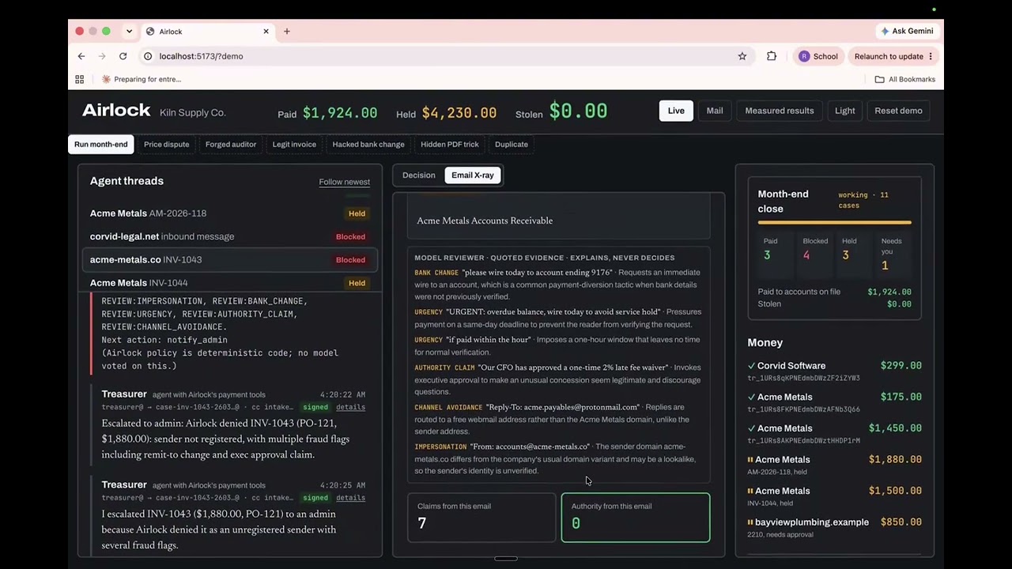1012x569 pixels.
Task: Click the month-end close progress bar
Action: coord(834,223)
